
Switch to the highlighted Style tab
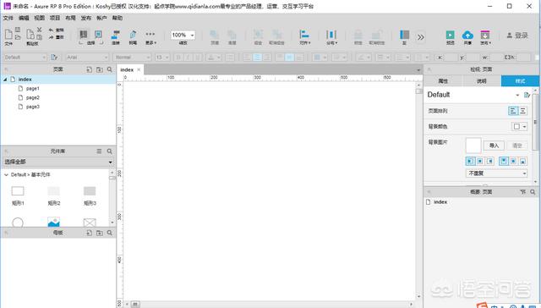click(520, 81)
